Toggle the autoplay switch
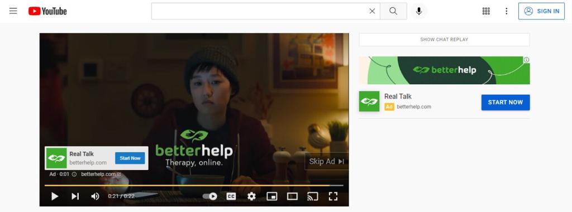The height and width of the screenshot is (212, 572). coord(210,196)
